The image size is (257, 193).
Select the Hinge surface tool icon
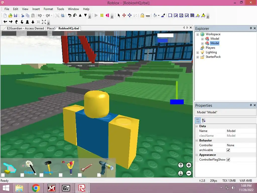tap(198, 15)
